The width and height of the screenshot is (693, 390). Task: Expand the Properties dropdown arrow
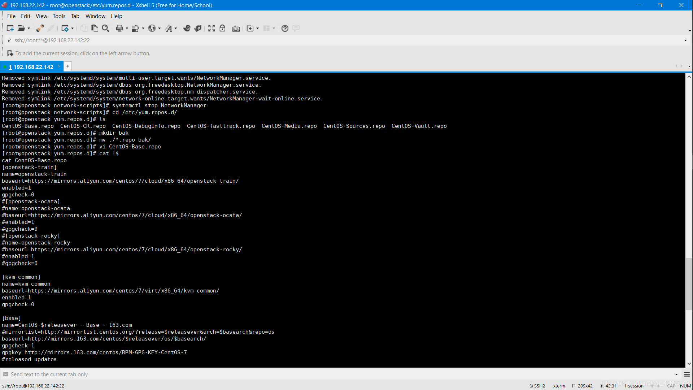pyautogui.click(x=73, y=28)
